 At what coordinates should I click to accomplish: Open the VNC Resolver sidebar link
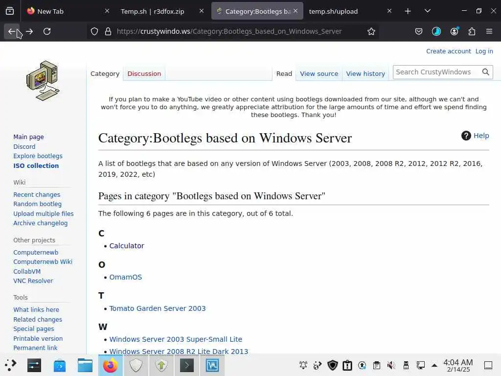[x=33, y=281]
